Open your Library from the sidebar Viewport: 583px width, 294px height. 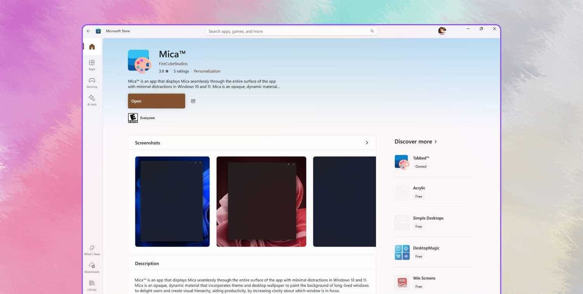tap(92, 284)
